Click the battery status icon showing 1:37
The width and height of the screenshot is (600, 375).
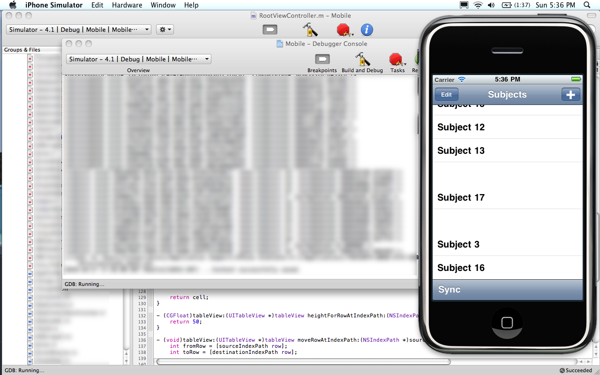[x=516, y=5]
